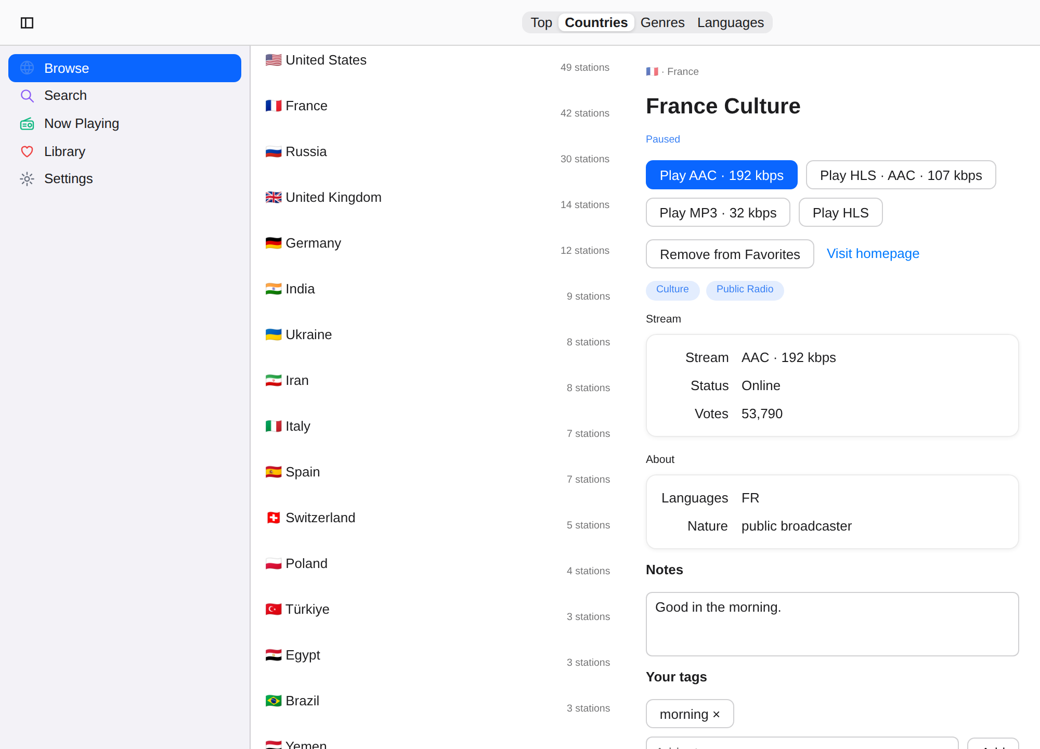Click the Votes value 53,790
The image size is (1040, 749).
coord(762,414)
